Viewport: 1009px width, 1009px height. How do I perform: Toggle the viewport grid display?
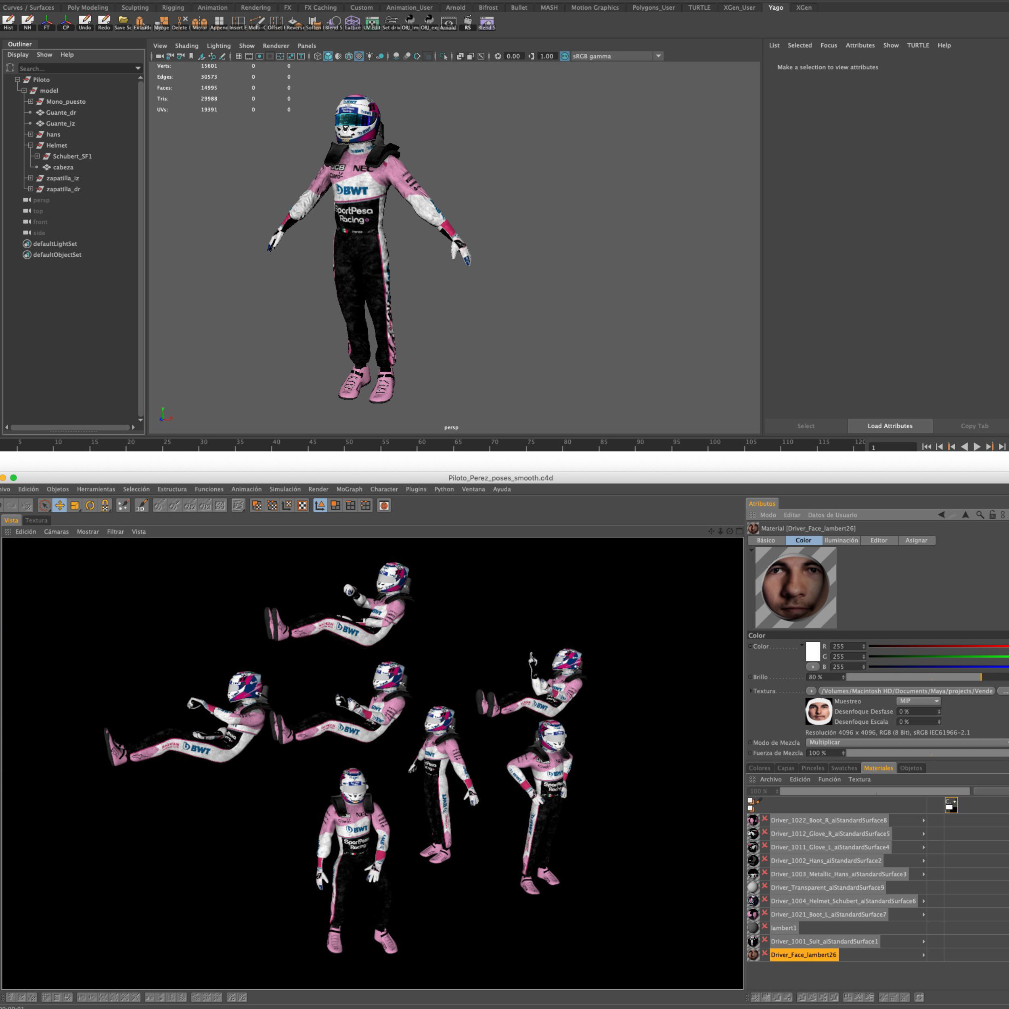[x=239, y=57]
